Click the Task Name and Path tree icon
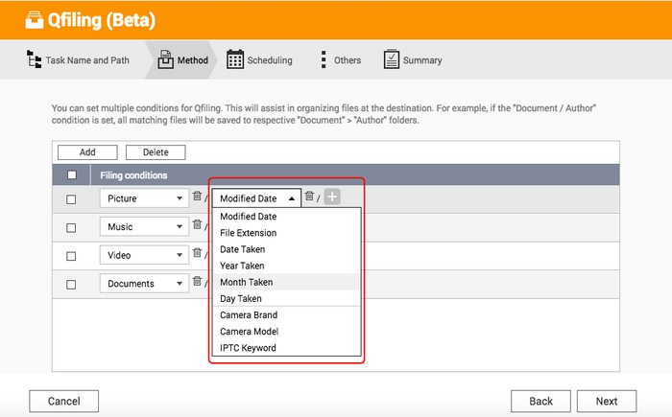Screen dimensions: 672x417 click(34, 59)
